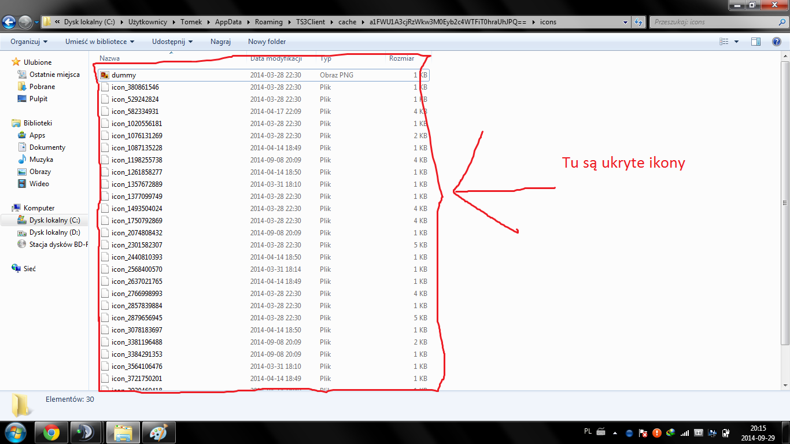Switch to Google Chrome on the taskbar
The height and width of the screenshot is (444, 790).
pos(51,432)
